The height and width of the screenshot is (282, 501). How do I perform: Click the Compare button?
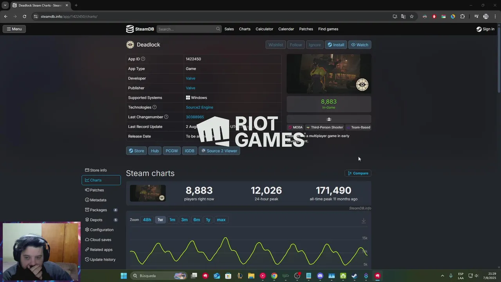pyautogui.click(x=358, y=173)
